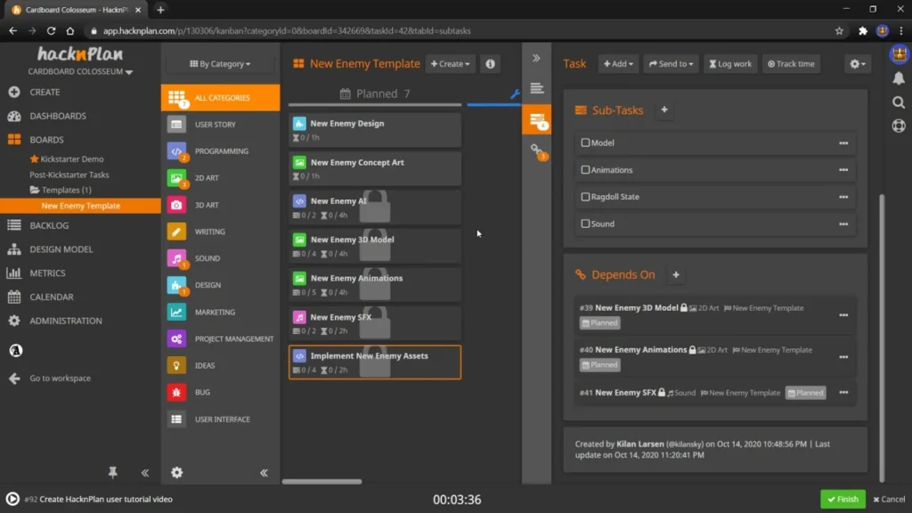Click the search magnifier icon
Viewport: 912px width, 513px height.
click(x=898, y=102)
